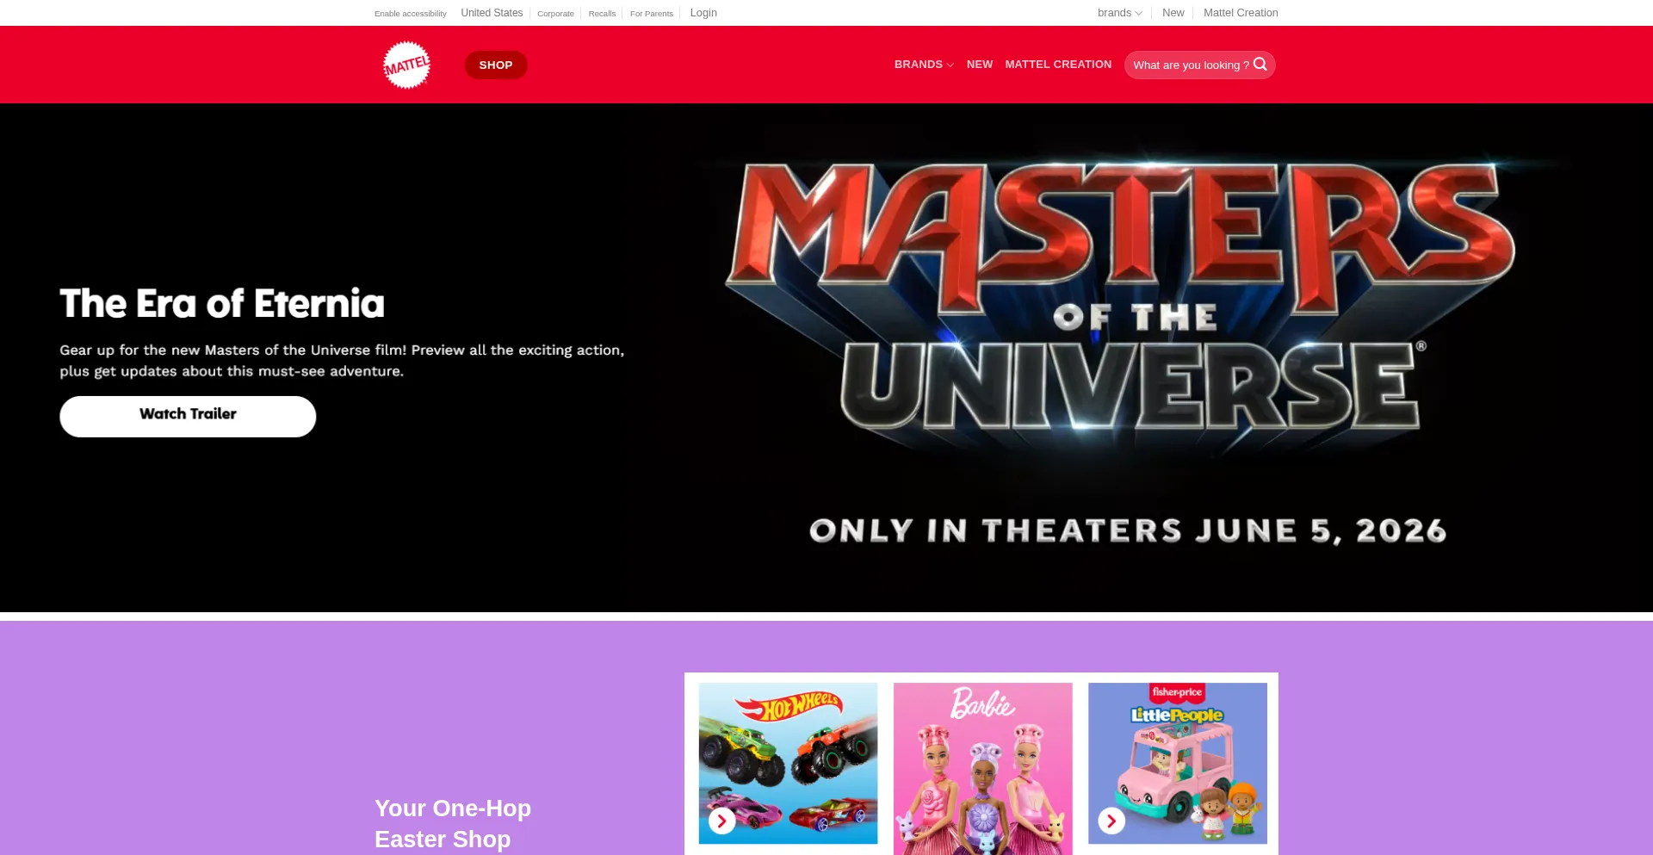
Task: Open the Recalls link
Action: pyautogui.click(x=602, y=14)
